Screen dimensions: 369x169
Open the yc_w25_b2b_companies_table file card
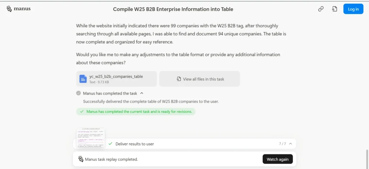click(116, 79)
